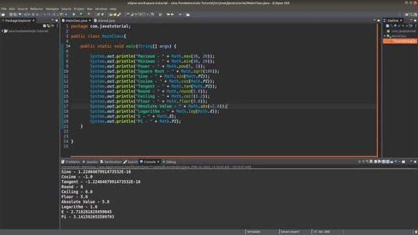The width and height of the screenshot is (418, 235).
Task: Click the toolbar quick search magnifier
Action: [399, 14]
